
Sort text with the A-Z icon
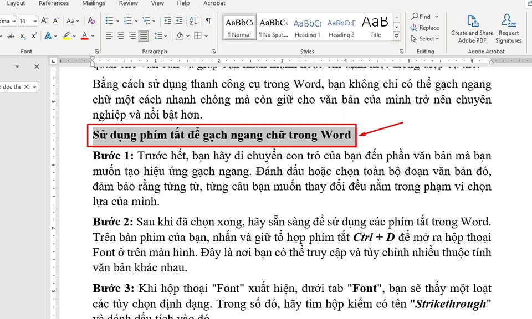click(193, 20)
